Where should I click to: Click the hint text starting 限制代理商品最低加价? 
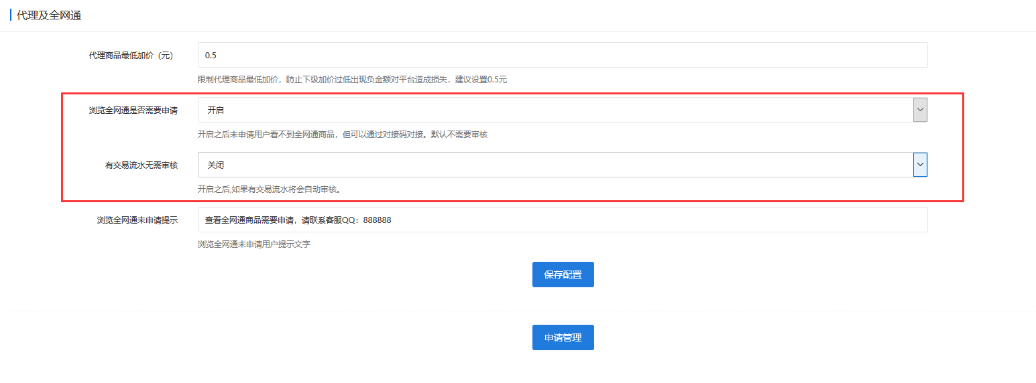pyautogui.click(x=352, y=80)
